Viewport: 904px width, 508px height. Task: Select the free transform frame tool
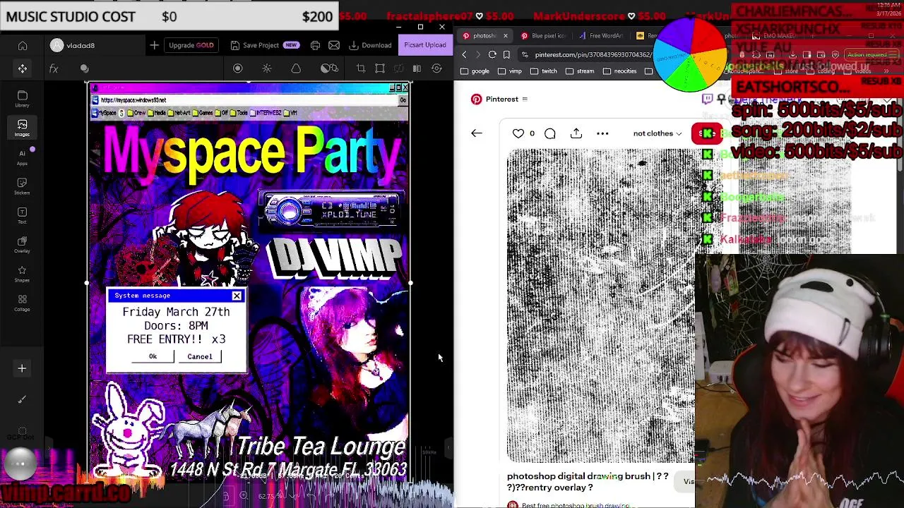(x=380, y=68)
